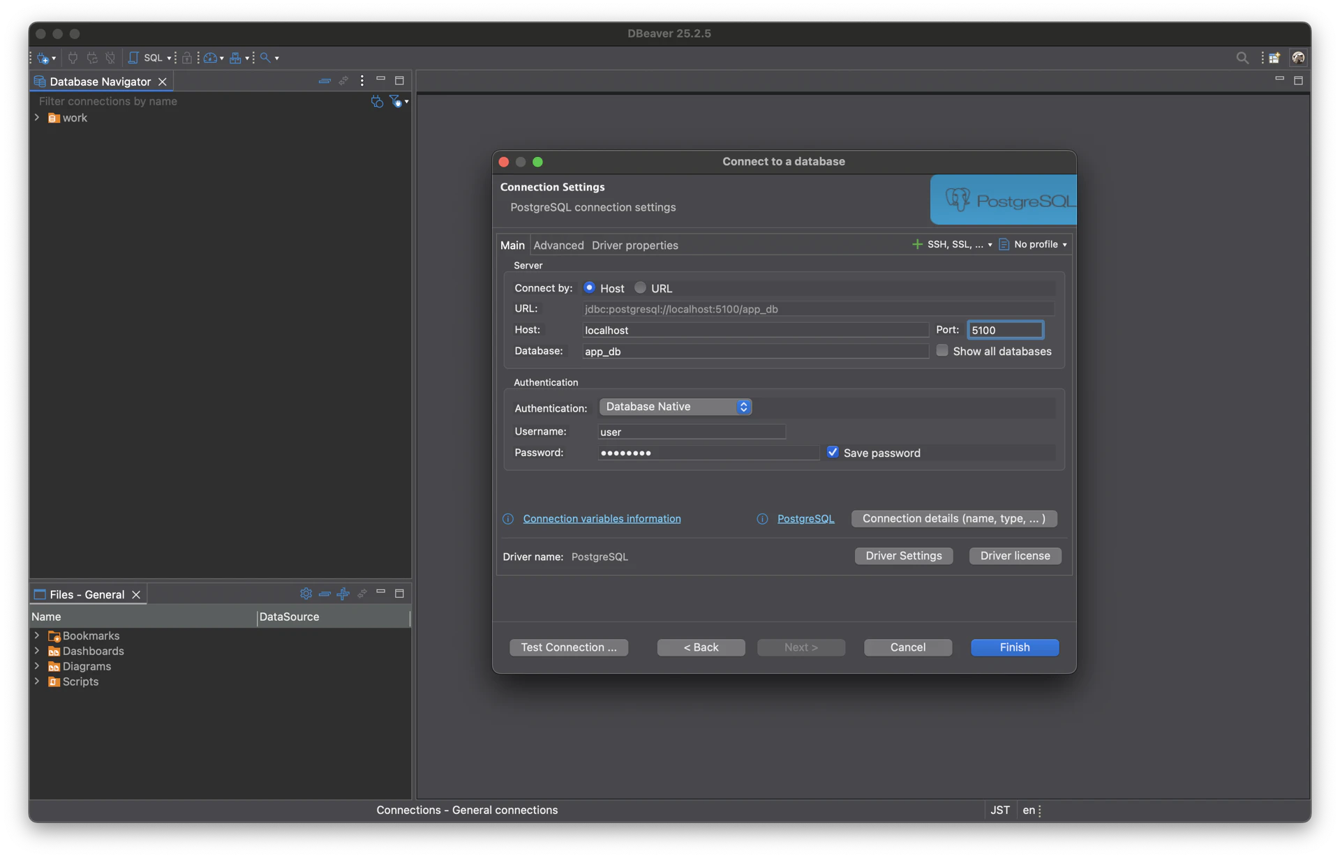Click the database tasks boxes icon
The height and width of the screenshot is (858, 1340).
pyautogui.click(x=236, y=58)
